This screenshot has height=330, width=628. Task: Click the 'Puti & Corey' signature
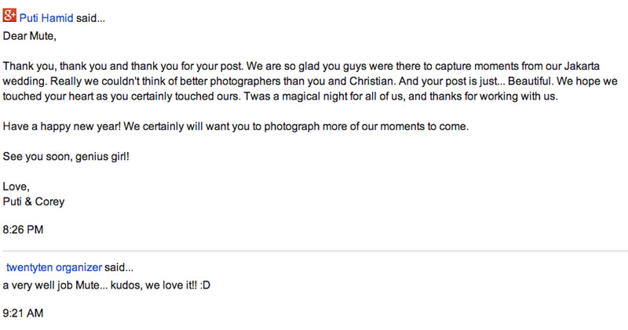point(34,201)
